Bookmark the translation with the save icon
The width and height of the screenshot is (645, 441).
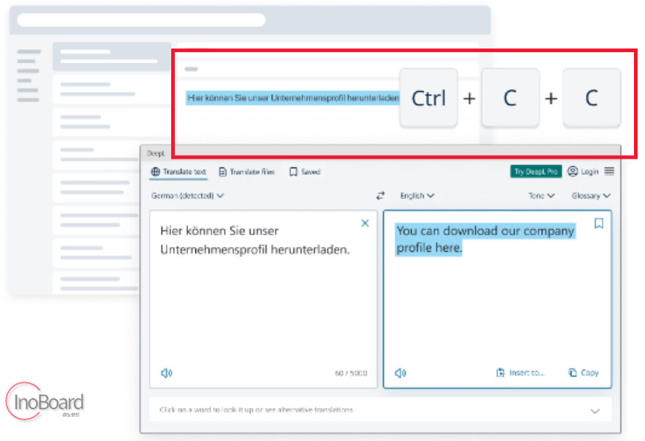click(599, 223)
